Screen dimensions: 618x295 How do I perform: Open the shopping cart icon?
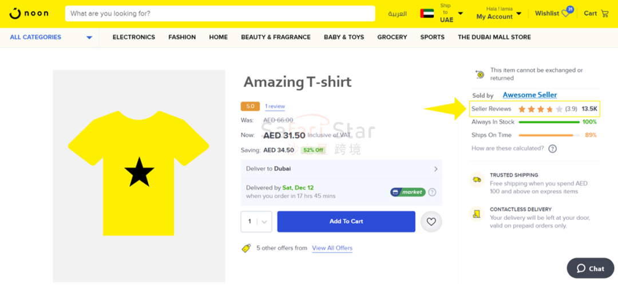tap(605, 13)
